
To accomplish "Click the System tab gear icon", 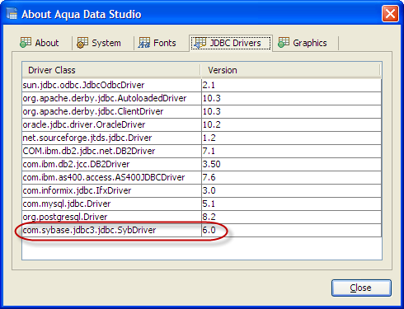I will coord(82,43).
